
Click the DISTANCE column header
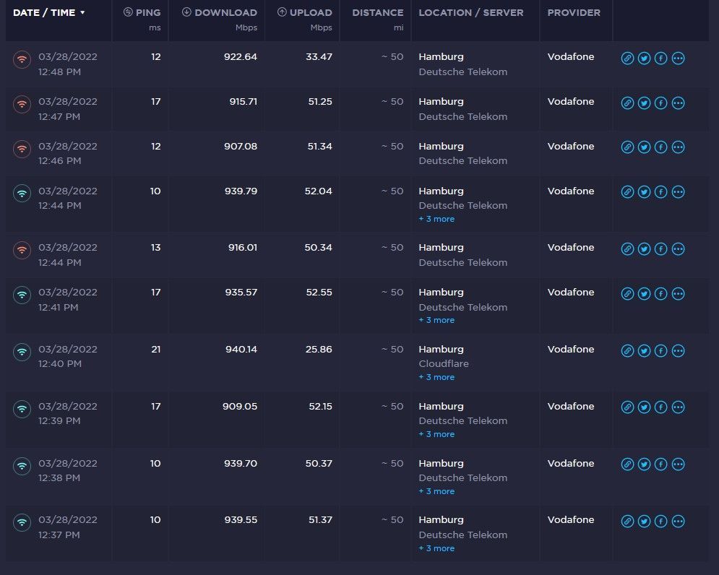[377, 13]
